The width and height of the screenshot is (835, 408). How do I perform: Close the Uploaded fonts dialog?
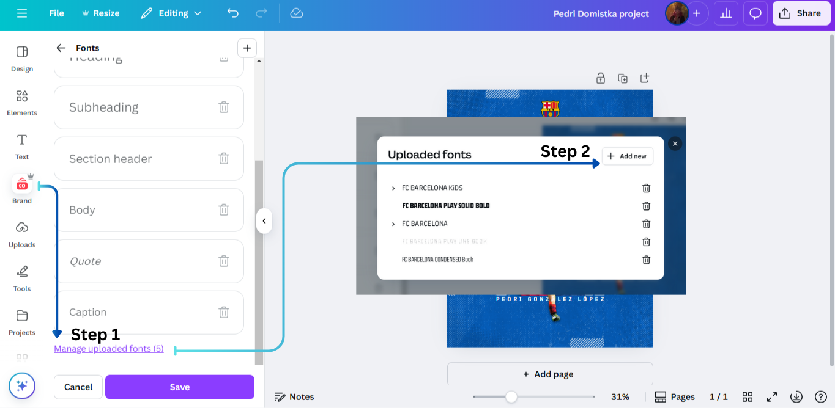(675, 144)
